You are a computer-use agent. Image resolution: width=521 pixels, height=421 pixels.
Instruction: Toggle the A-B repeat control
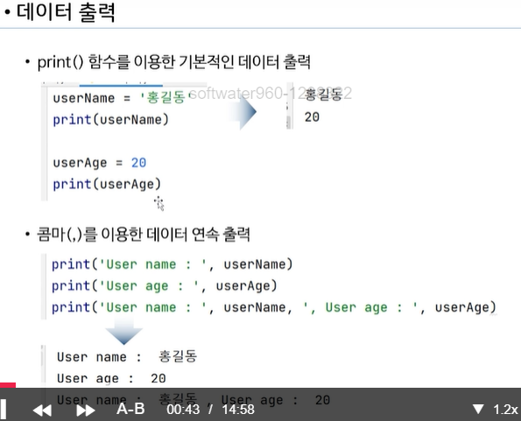(x=130, y=409)
